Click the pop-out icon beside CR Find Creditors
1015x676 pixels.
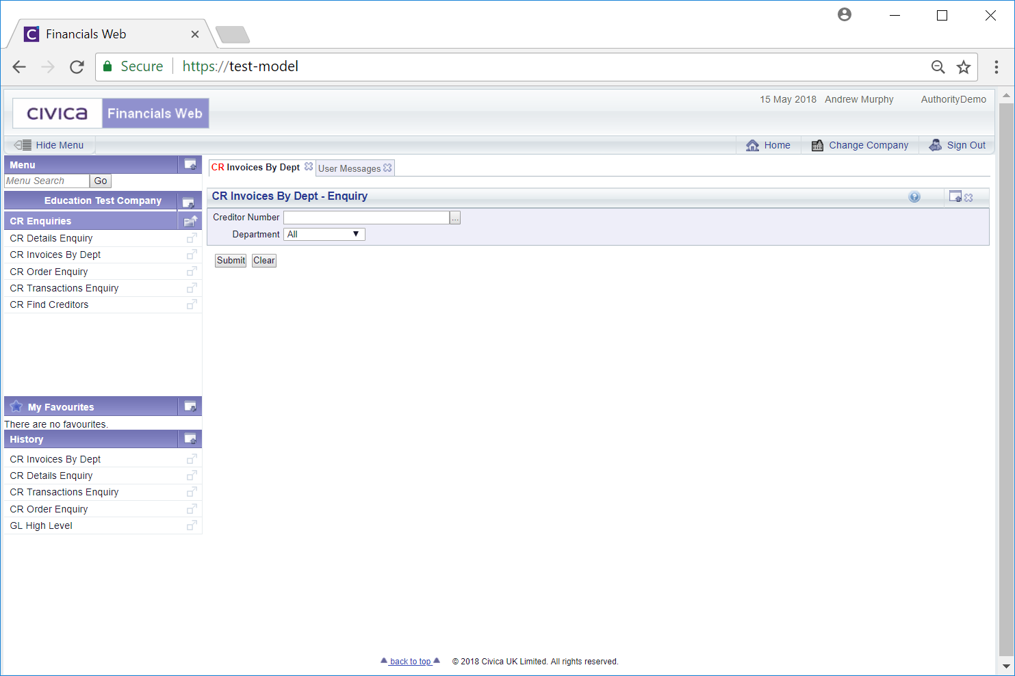click(192, 304)
